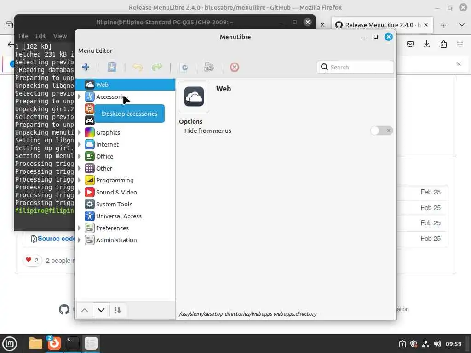The width and height of the screenshot is (471, 353).
Task: Click the 09:59 clock in panel
Action: (x=453, y=344)
